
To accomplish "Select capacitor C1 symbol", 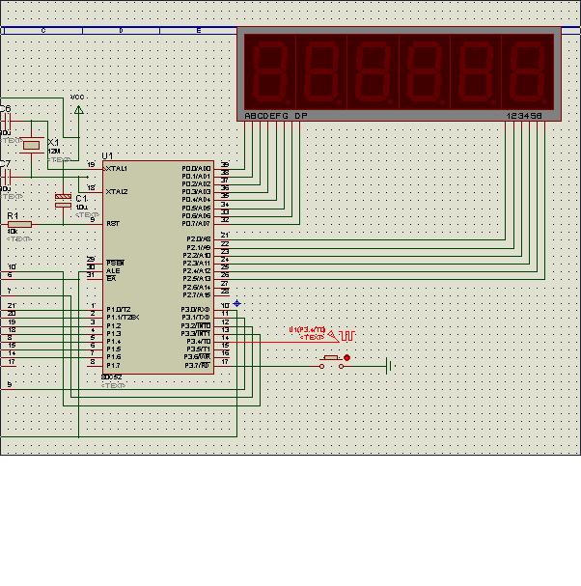I will [x=64, y=201].
